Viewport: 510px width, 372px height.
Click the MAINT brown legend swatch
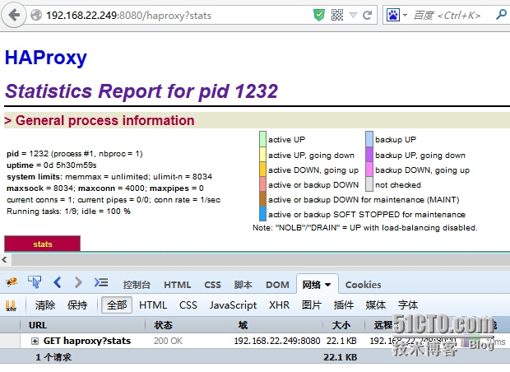(262, 199)
